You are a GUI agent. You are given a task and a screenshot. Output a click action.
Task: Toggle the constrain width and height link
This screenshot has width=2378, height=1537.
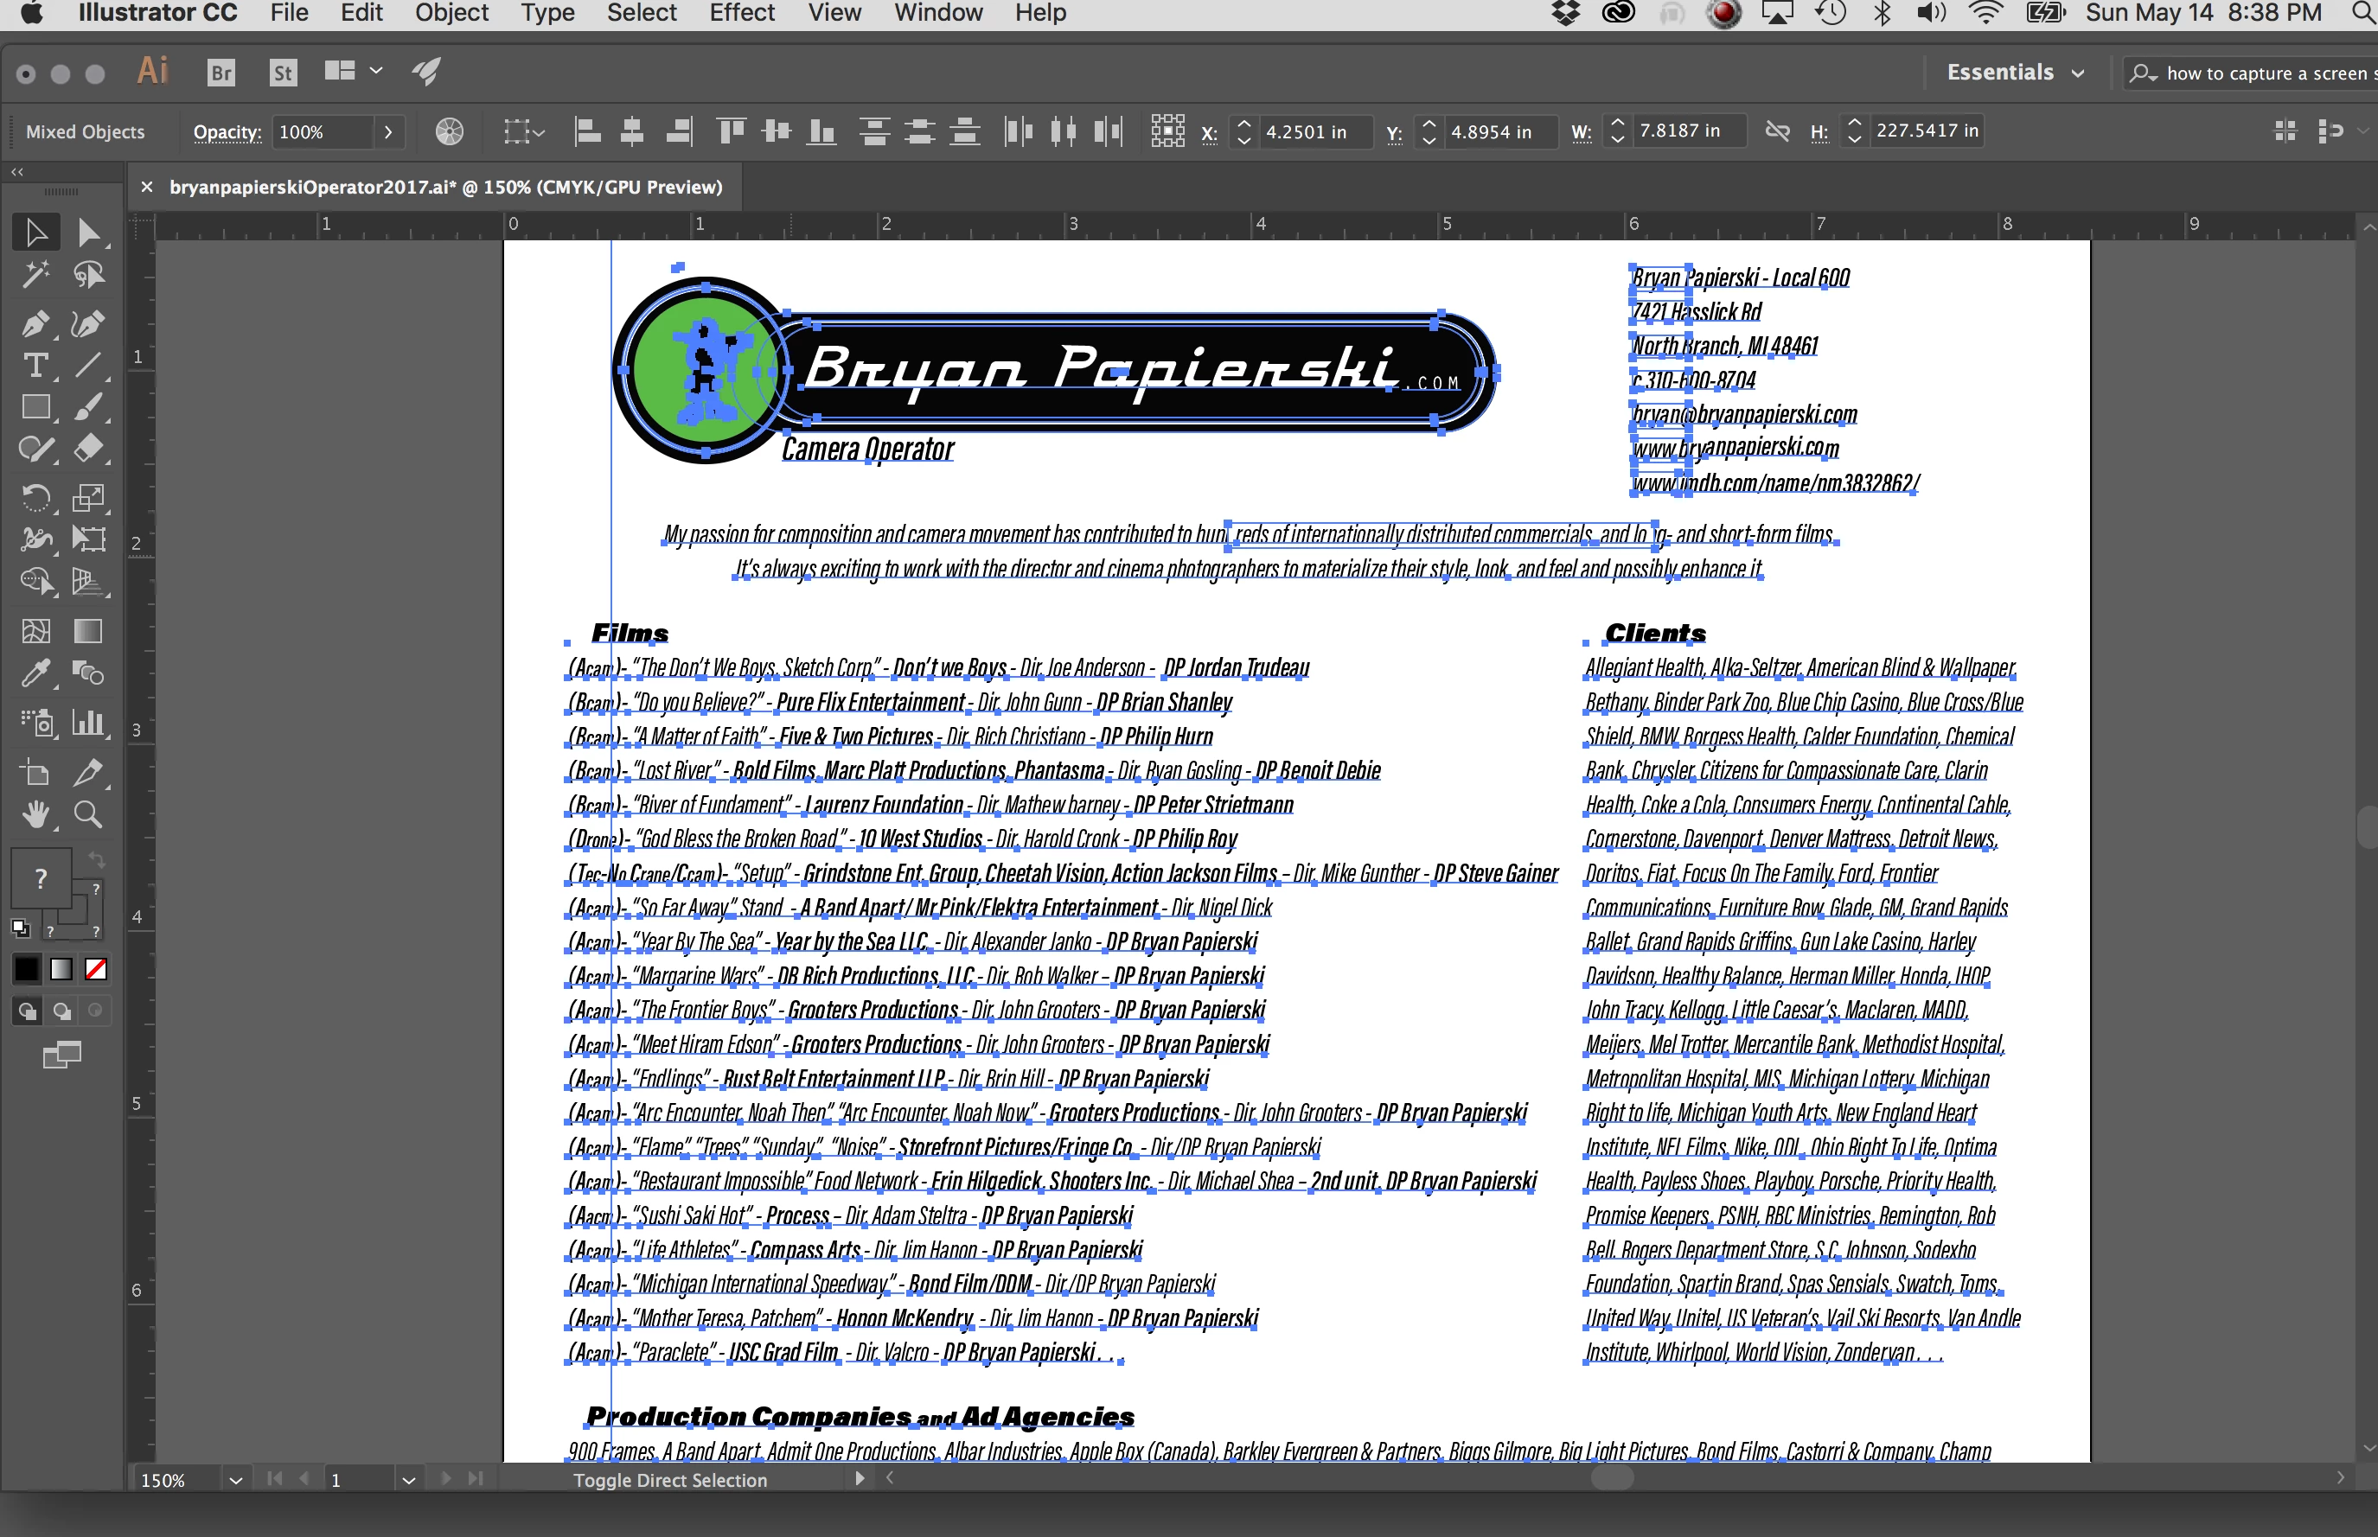point(1777,131)
